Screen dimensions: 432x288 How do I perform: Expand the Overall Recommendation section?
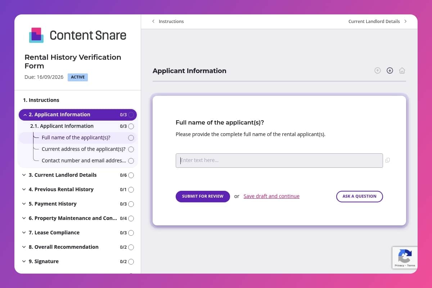[x=24, y=247]
